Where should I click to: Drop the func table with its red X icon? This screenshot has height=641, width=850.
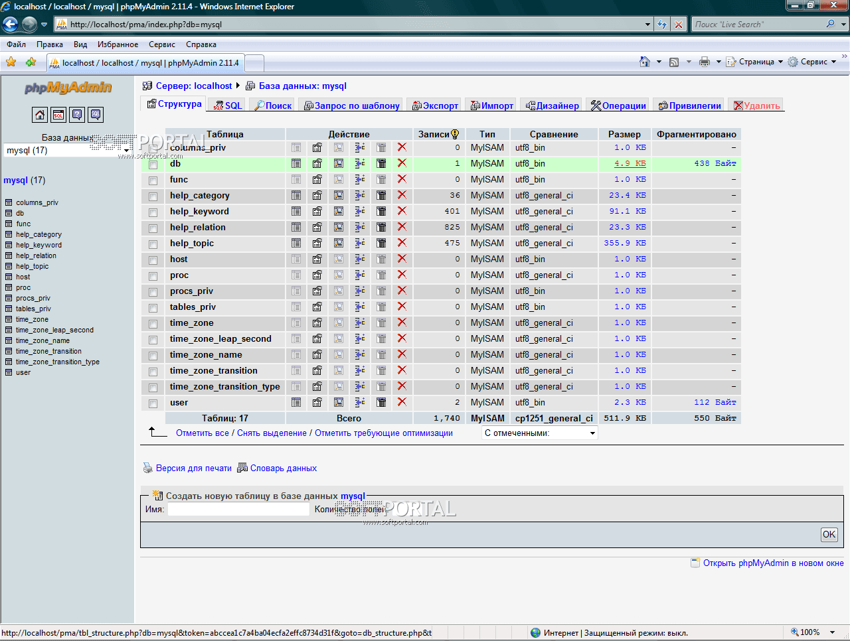tap(402, 179)
